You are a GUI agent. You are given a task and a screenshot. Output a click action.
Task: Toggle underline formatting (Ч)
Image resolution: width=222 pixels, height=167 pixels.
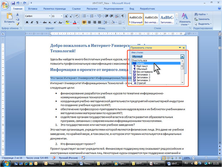(37, 22)
